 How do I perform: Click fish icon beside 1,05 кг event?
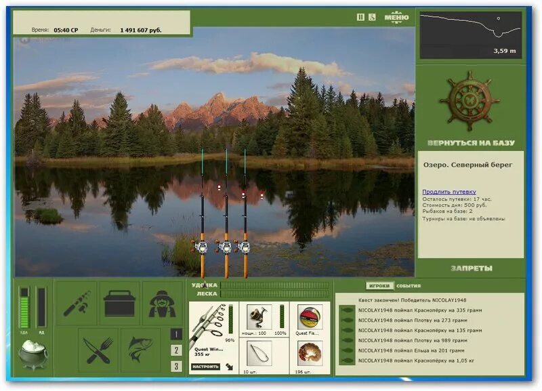(x=347, y=361)
